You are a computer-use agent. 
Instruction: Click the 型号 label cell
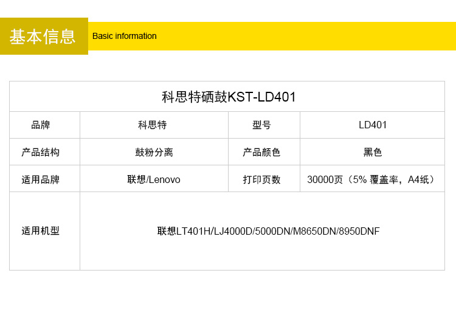262,125
